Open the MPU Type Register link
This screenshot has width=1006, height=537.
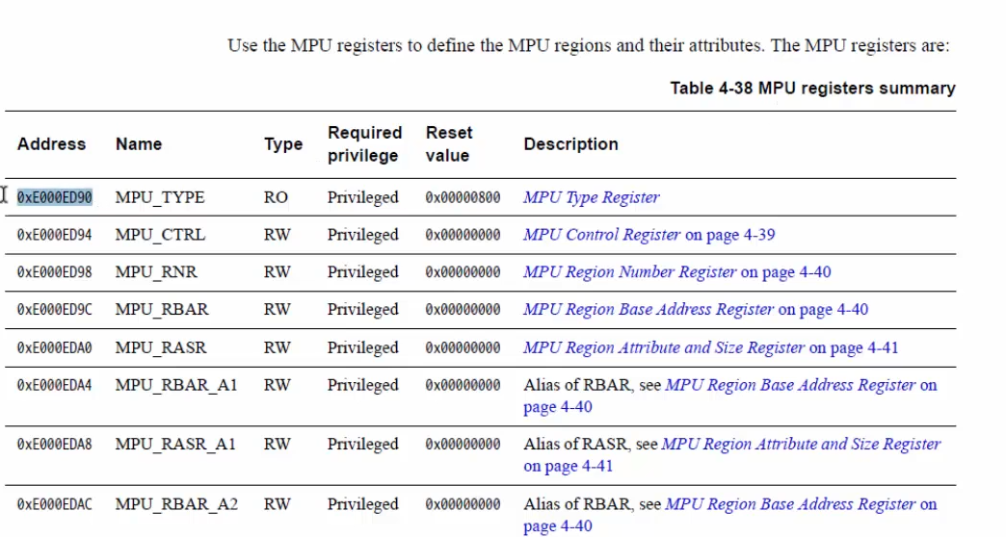(591, 197)
